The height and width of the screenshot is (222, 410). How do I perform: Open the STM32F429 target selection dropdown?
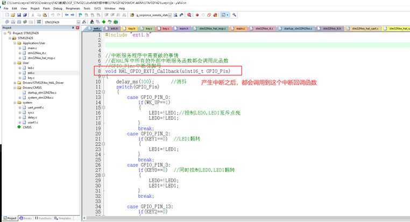[x=79, y=22]
